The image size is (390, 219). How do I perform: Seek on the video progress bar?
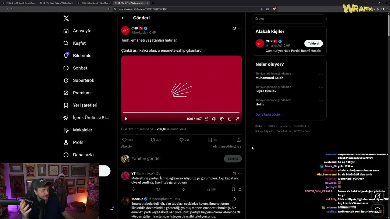tap(182, 112)
